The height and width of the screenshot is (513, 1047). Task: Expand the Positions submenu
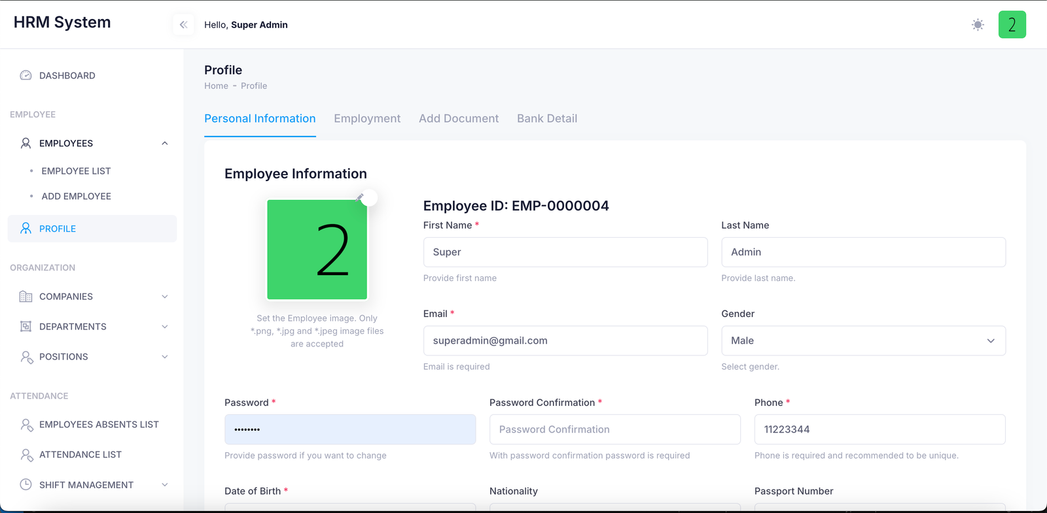coord(165,357)
